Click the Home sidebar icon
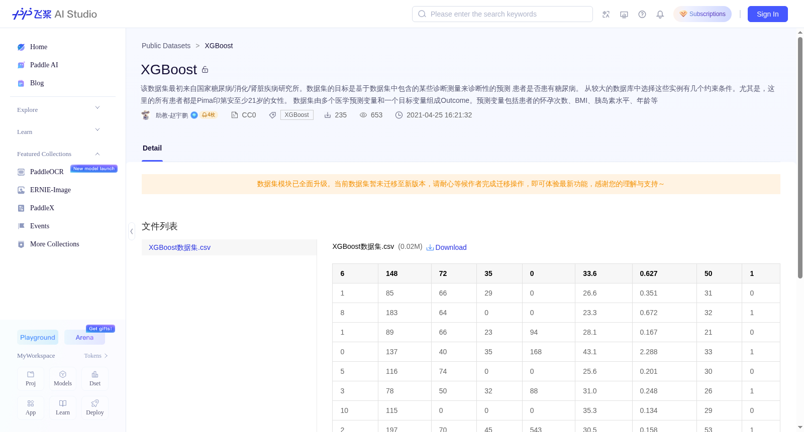The width and height of the screenshot is (804, 432). coord(21,47)
